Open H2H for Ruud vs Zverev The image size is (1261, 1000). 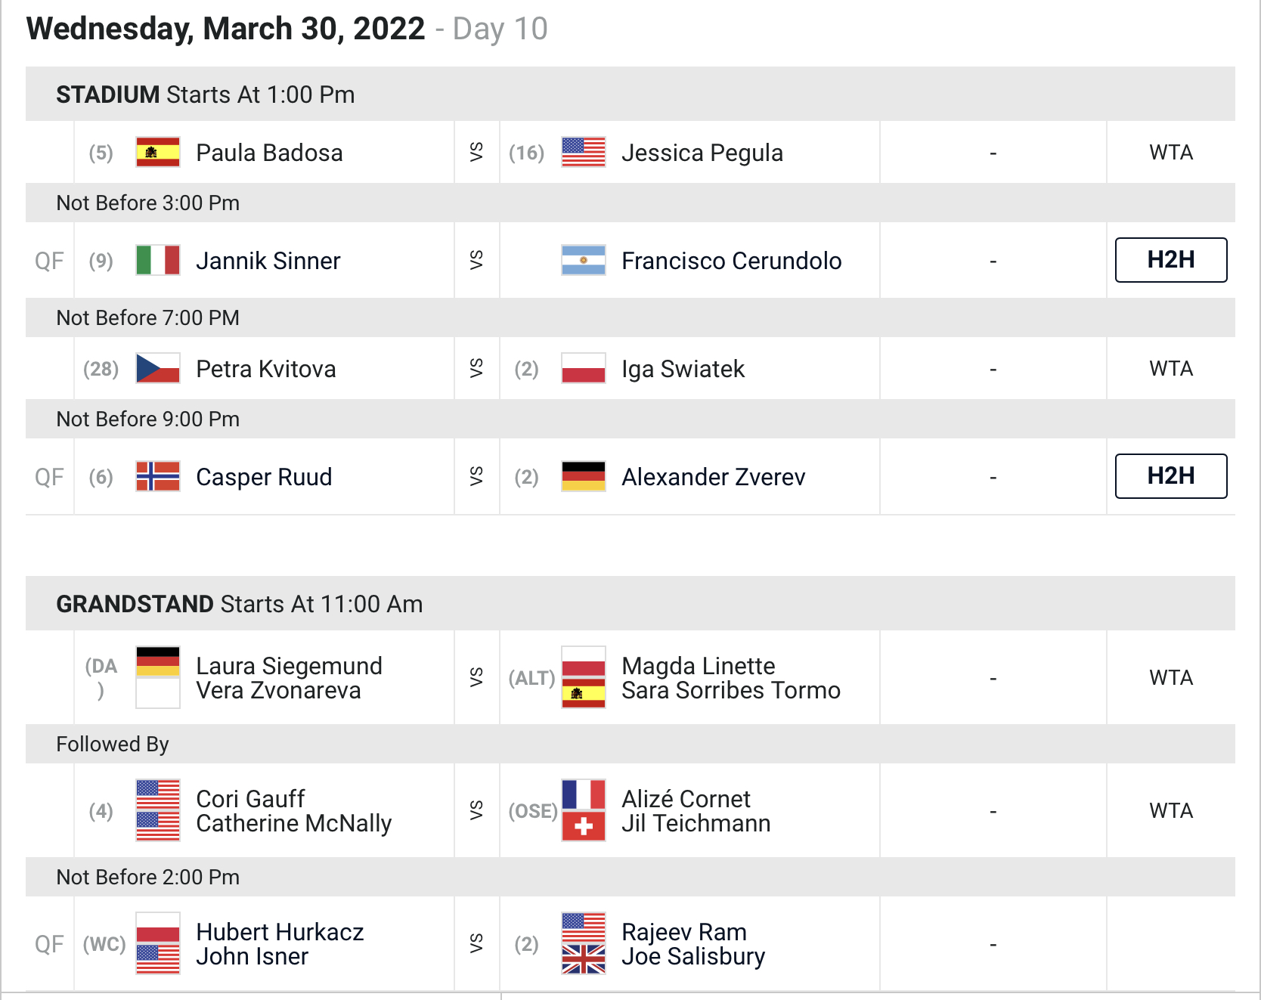(1171, 476)
